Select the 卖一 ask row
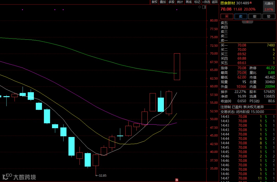277x182 pixels. [x=248, y=40]
